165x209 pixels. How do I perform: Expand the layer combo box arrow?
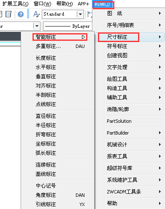37,26
